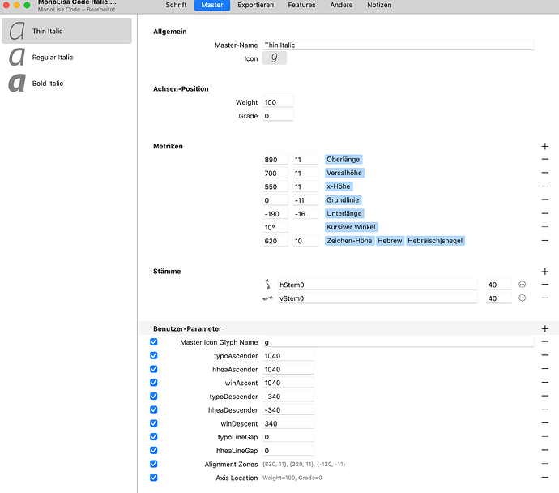Disable Master Icon Glyph Name parameter

point(154,341)
